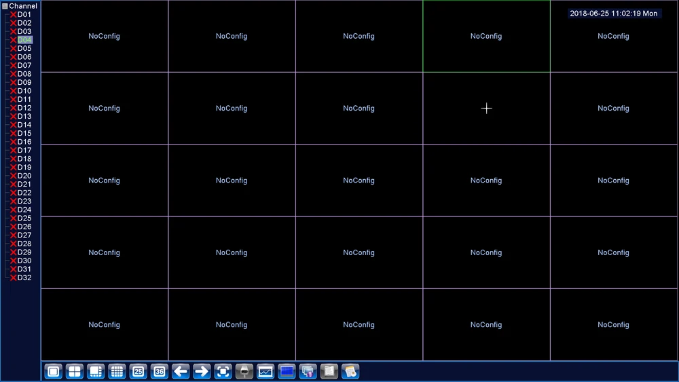This screenshot has height=382, width=679.
Task: Switch to 36-window view layout
Action: click(x=160, y=371)
